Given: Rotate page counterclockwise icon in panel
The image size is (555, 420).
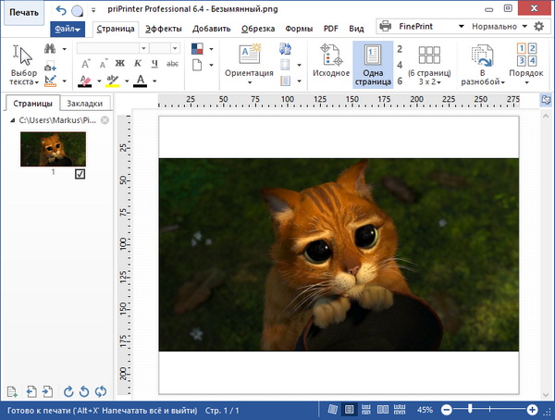Looking at the screenshot, I should click(x=84, y=391).
